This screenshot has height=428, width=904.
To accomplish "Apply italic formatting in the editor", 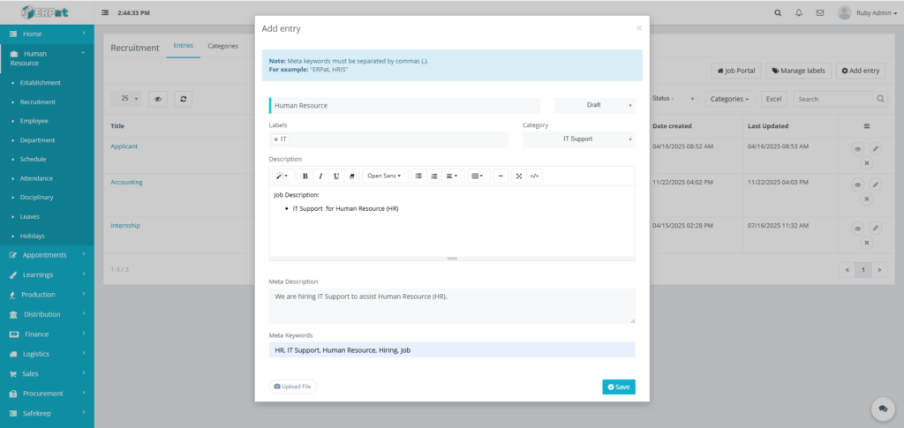I will click(320, 176).
